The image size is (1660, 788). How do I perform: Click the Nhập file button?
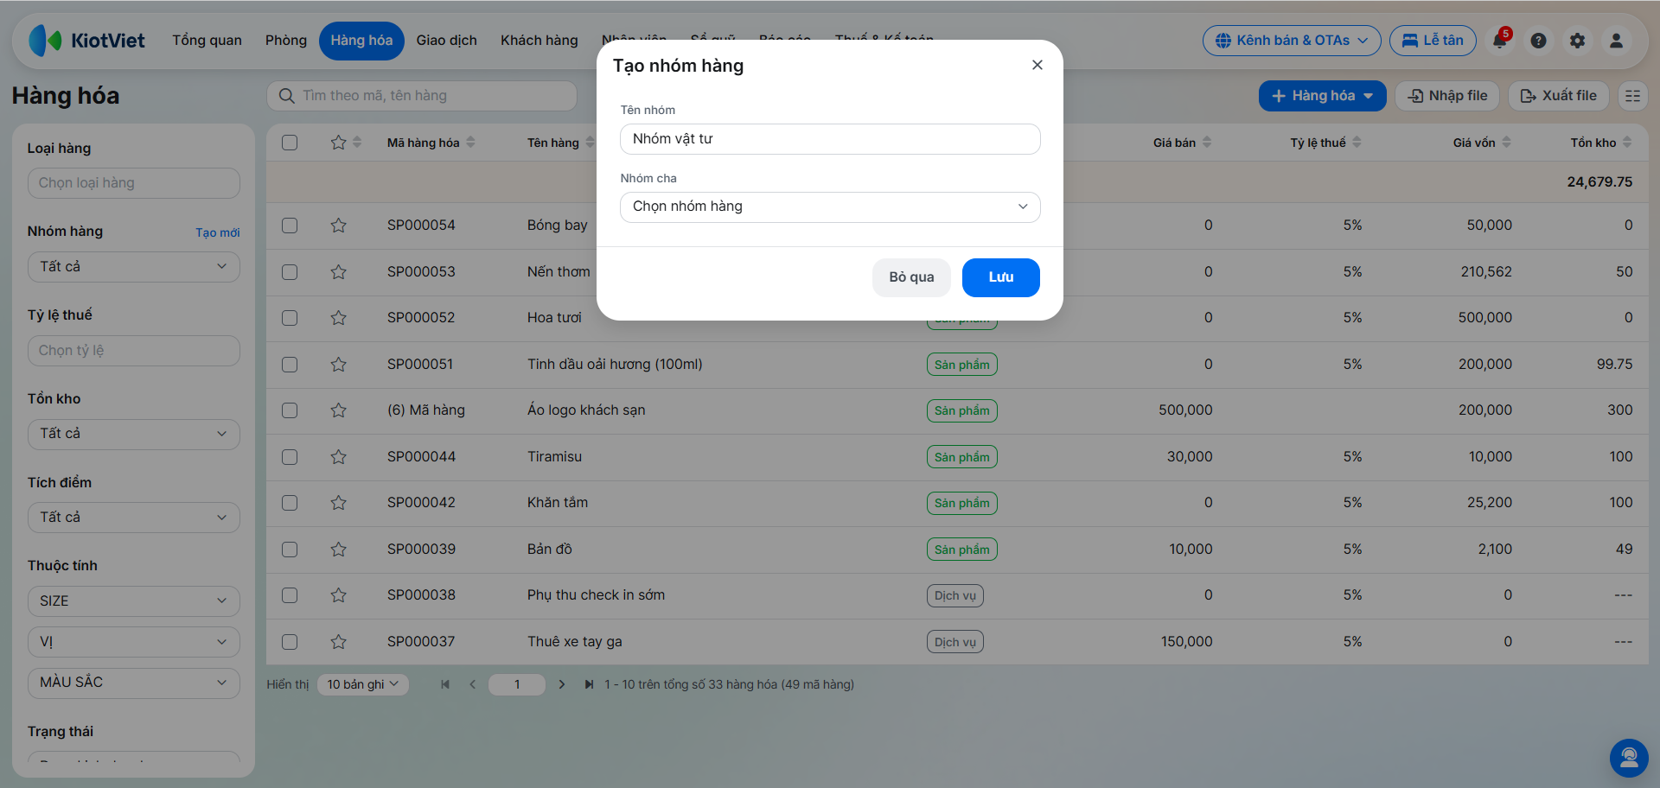click(1447, 96)
